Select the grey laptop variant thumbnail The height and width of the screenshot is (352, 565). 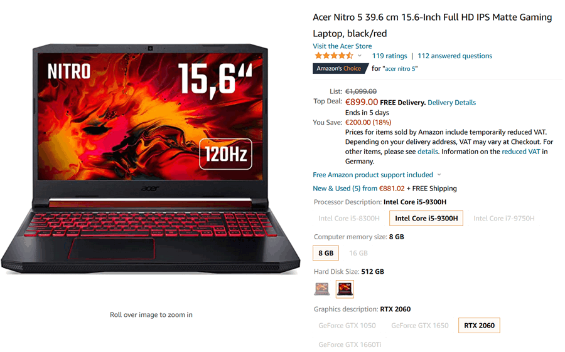click(322, 289)
